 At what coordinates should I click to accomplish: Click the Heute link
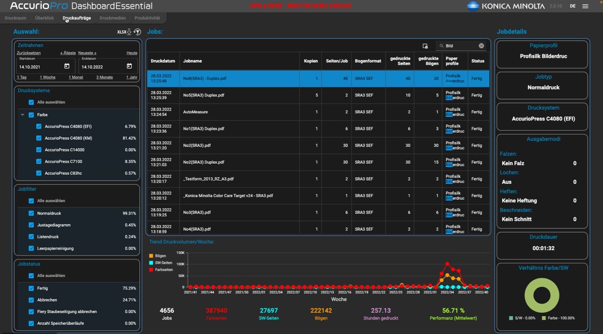pyautogui.click(x=132, y=53)
